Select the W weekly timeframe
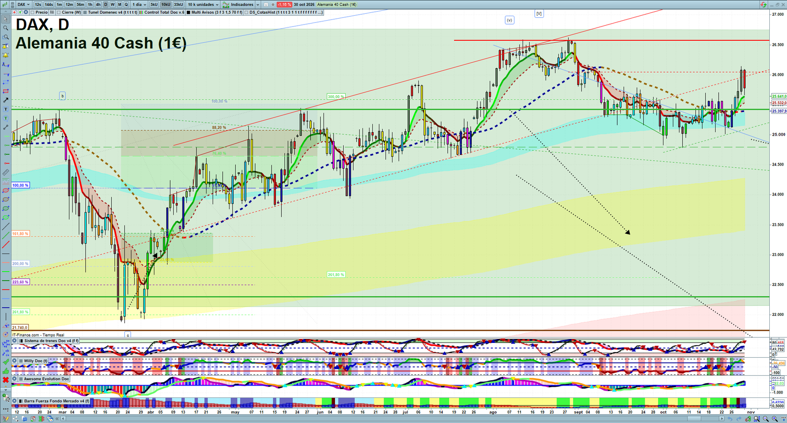This screenshot has height=423, width=787. click(113, 4)
